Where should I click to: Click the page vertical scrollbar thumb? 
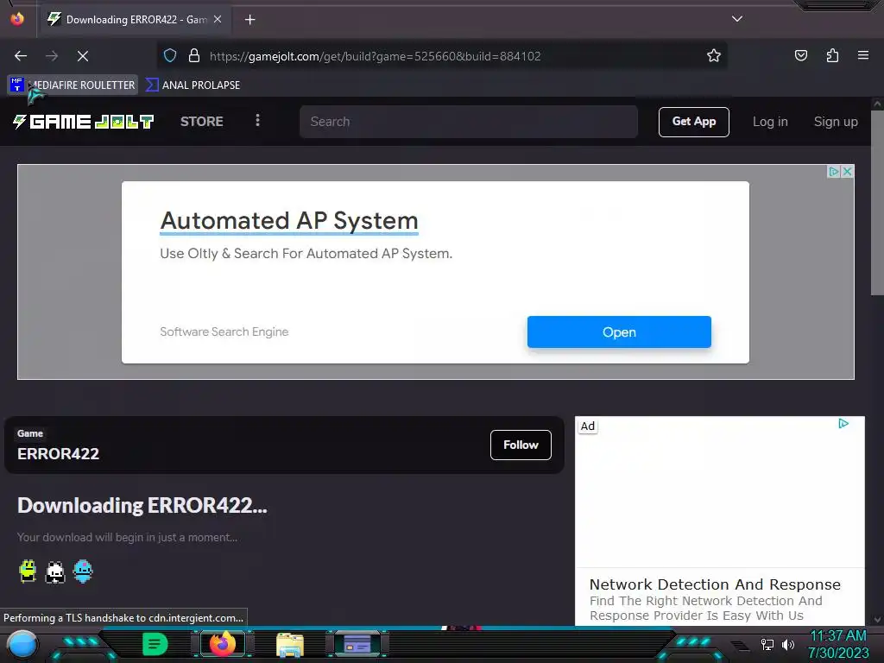tap(877, 202)
